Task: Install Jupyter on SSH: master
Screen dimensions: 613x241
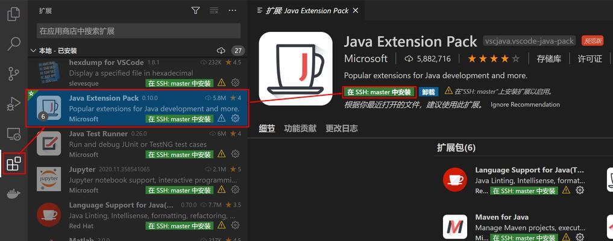Action: point(180,190)
